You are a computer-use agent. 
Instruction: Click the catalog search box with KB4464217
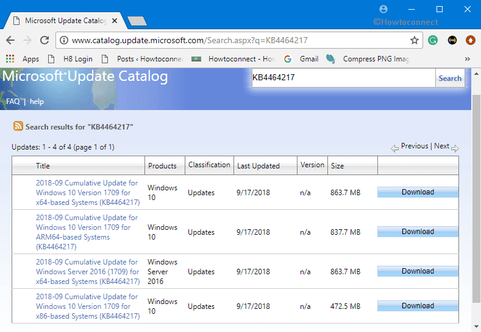click(343, 77)
